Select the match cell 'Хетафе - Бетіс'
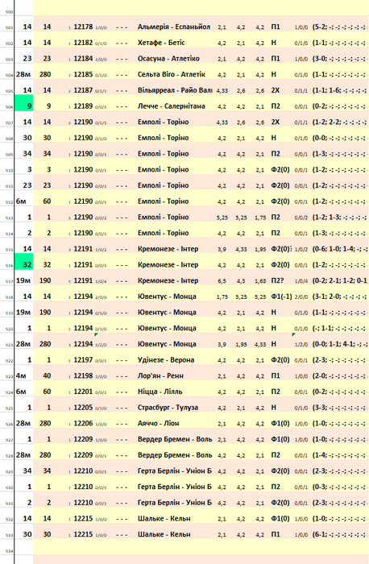 (161, 43)
